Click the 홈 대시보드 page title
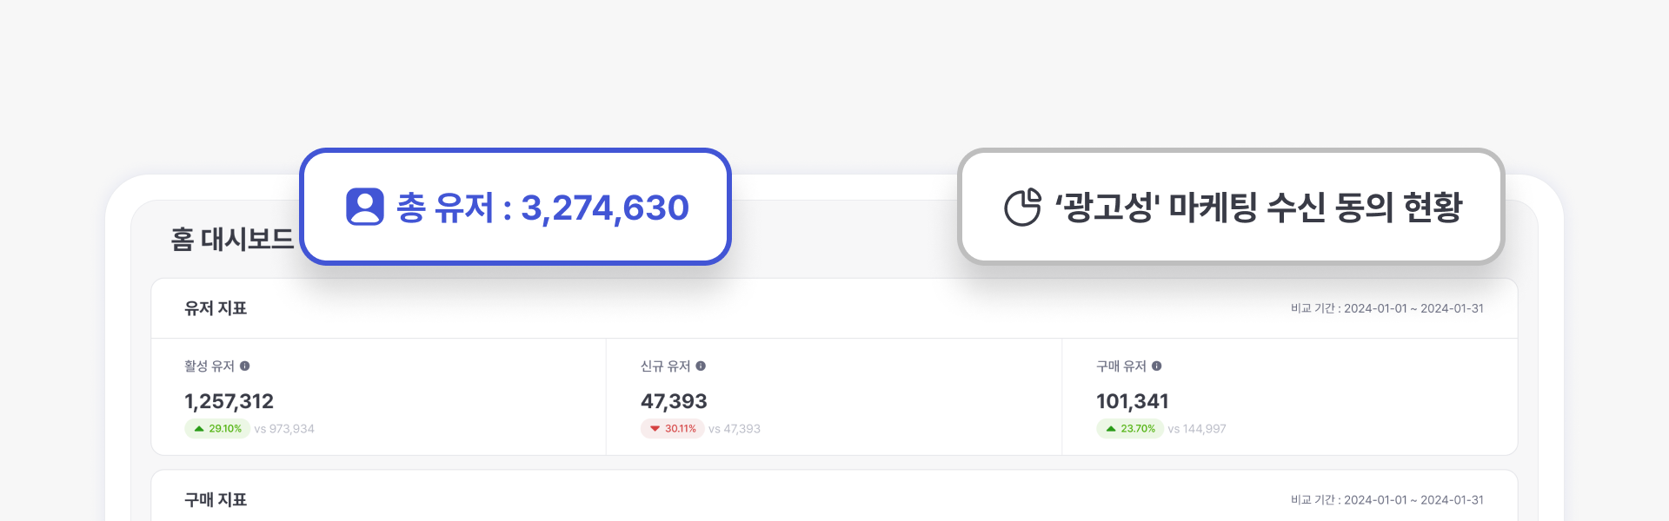Image resolution: width=1669 pixels, height=521 pixels. (232, 239)
